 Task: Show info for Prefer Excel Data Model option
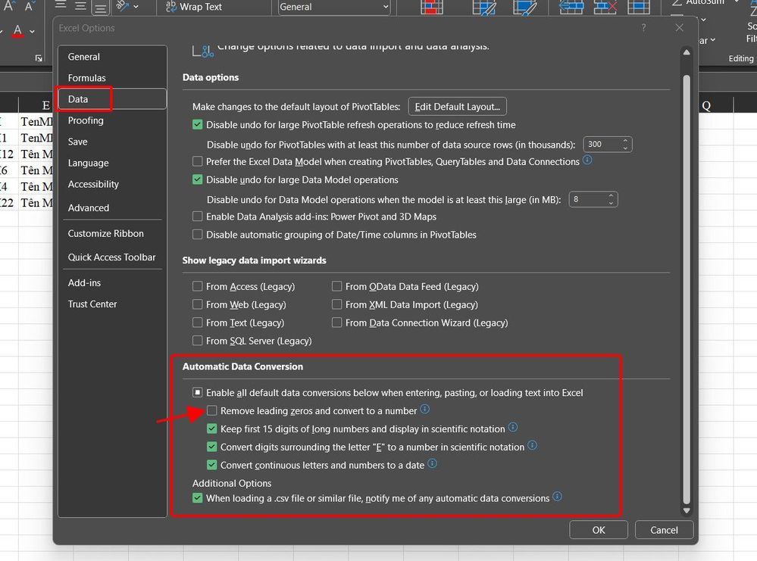[587, 160]
